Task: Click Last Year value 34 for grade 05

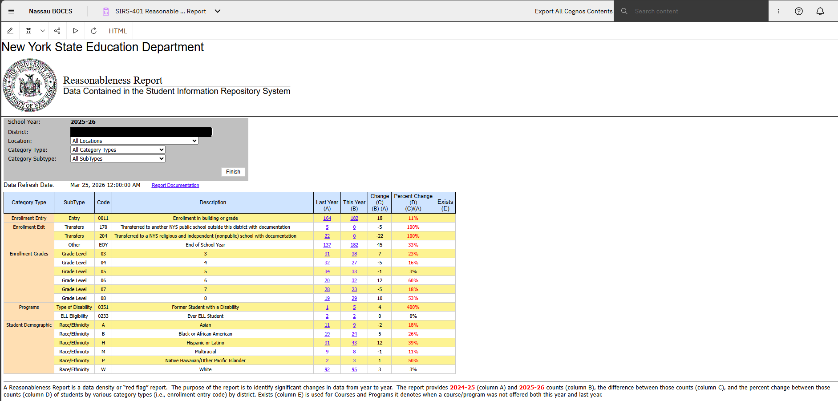Action: pyautogui.click(x=327, y=271)
